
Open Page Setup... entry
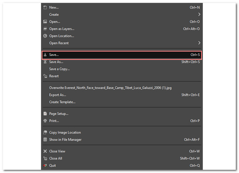pos(122,114)
